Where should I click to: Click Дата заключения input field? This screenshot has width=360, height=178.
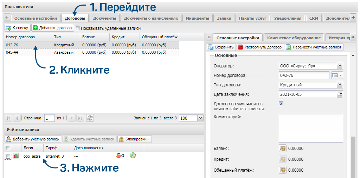tap(308, 94)
